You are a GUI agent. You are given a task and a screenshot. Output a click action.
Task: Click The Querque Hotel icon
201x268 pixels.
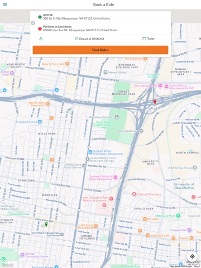160,86
